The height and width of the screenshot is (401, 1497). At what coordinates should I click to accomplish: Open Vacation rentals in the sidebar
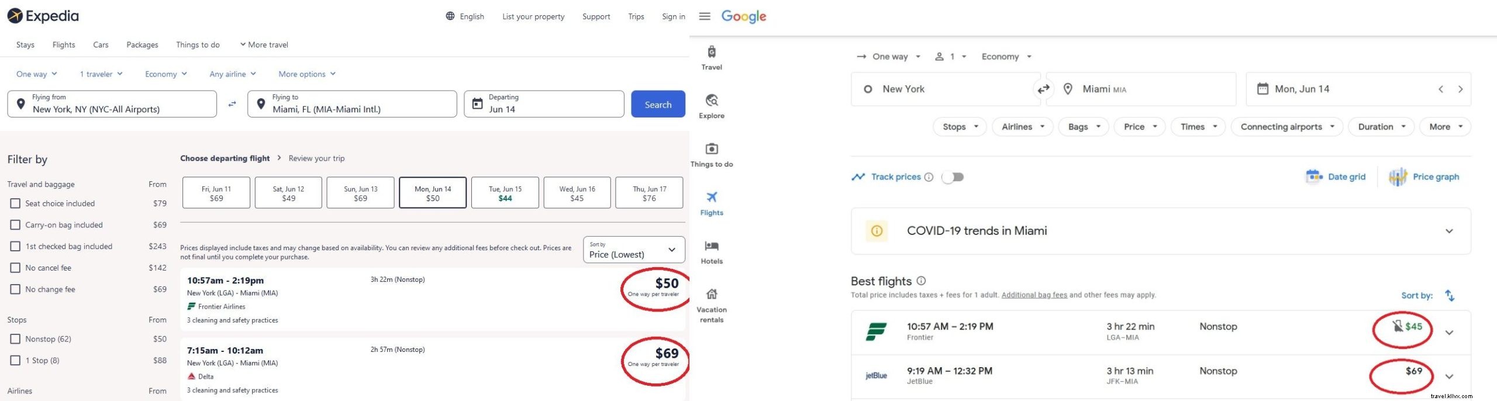tap(712, 305)
